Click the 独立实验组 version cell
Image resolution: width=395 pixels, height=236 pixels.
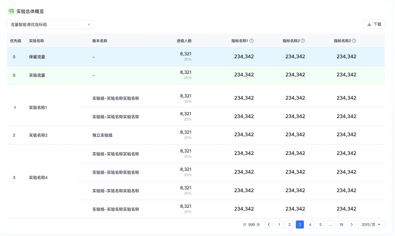(102, 135)
